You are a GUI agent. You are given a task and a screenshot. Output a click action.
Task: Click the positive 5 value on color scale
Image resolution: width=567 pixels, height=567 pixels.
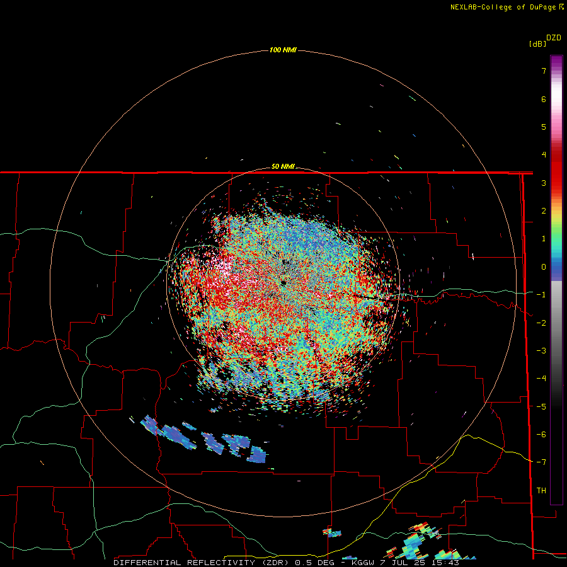544,127
